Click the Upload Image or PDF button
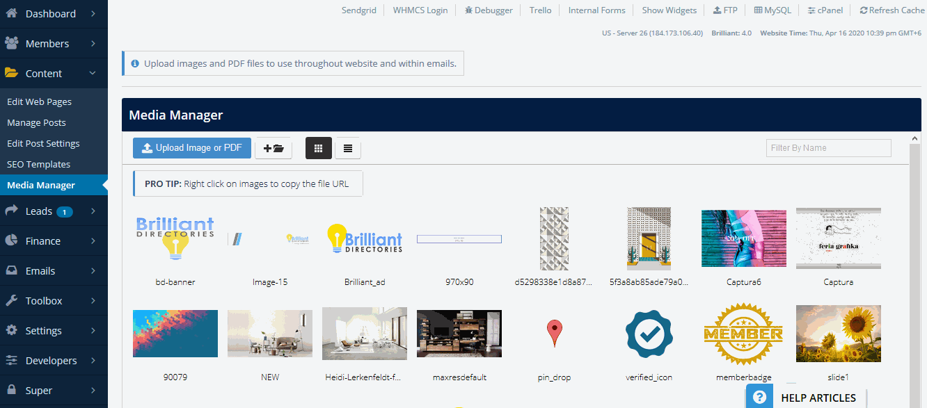This screenshot has width=927, height=408. [191, 147]
